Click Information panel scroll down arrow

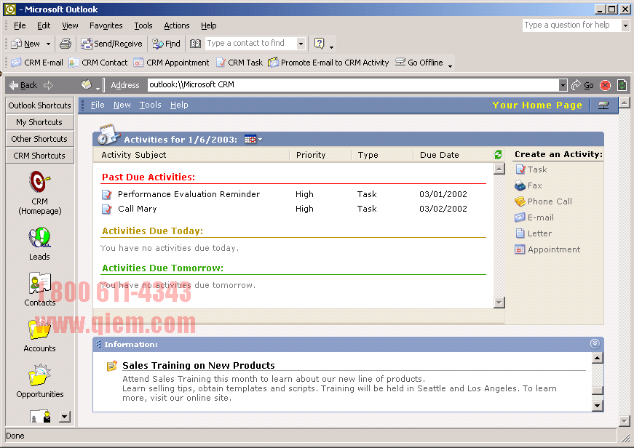click(598, 406)
